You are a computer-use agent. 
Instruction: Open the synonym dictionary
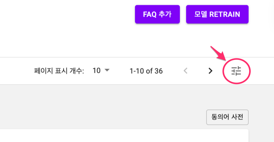227,117
